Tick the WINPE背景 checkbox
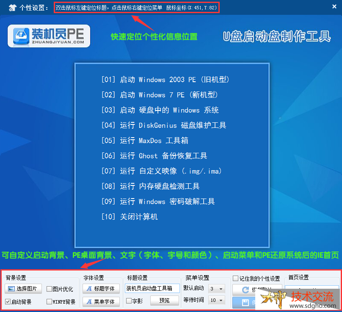Screen dimensions: 342x312 click(49, 302)
